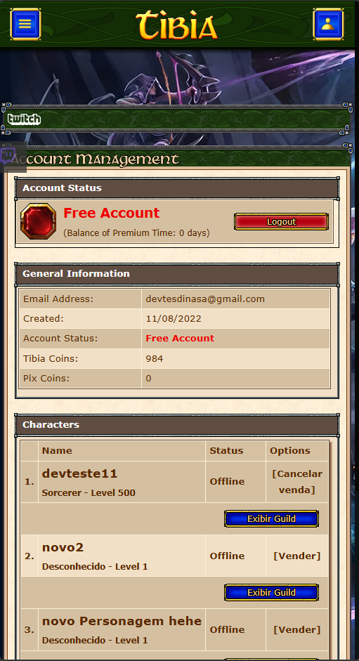
Task: Select character name novo2
Action: click(x=63, y=547)
